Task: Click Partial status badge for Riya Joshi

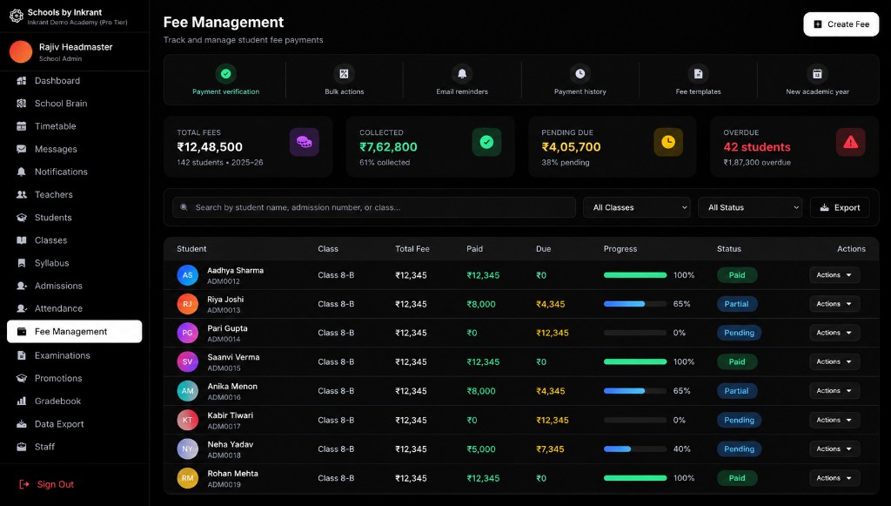Action: click(x=736, y=304)
